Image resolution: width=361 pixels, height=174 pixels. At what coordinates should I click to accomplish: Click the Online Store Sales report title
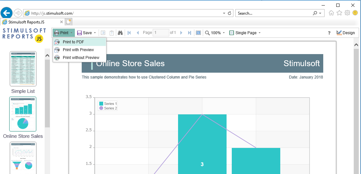(130, 64)
